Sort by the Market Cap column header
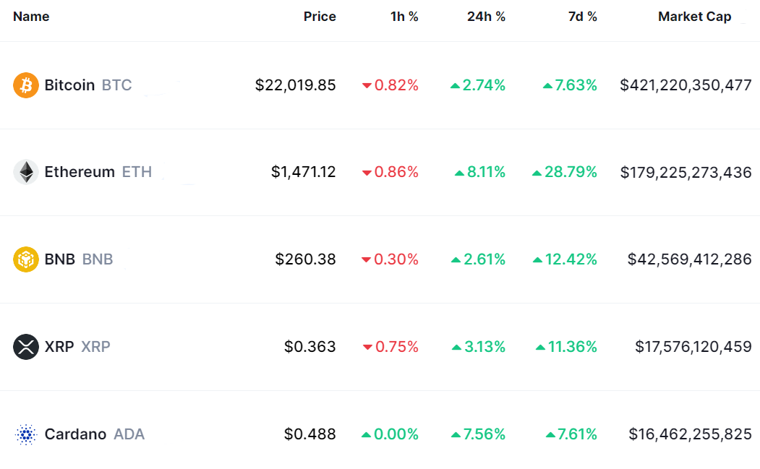 694,17
